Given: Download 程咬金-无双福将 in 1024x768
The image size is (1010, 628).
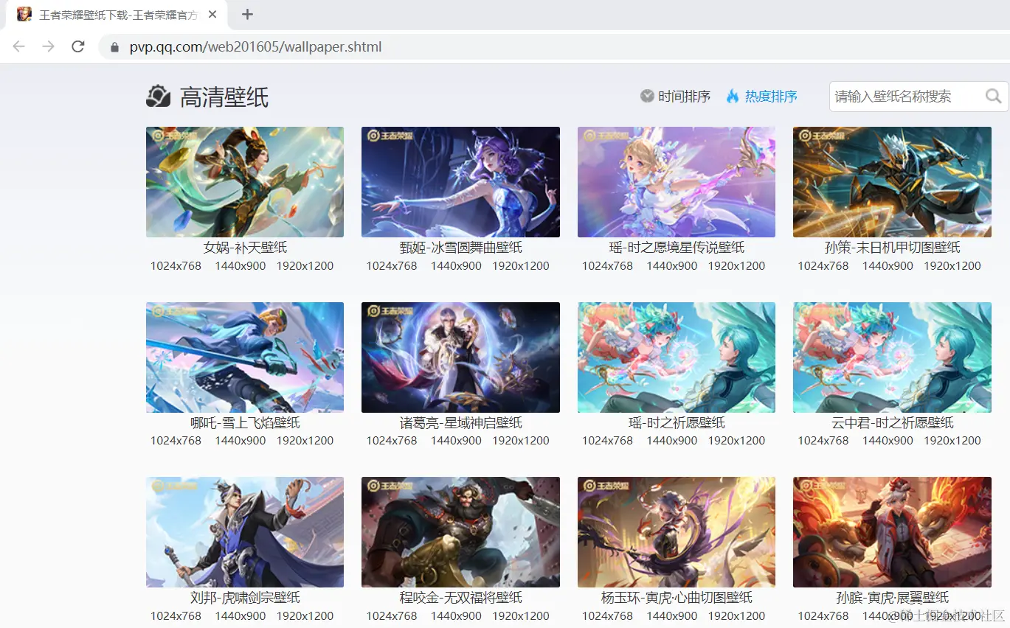Looking at the screenshot, I should (392, 616).
